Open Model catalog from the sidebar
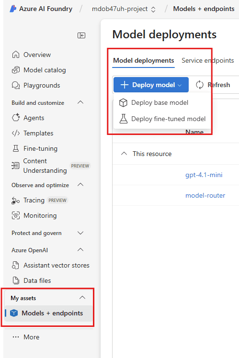 pyautogui.click(x=45, y=70)
